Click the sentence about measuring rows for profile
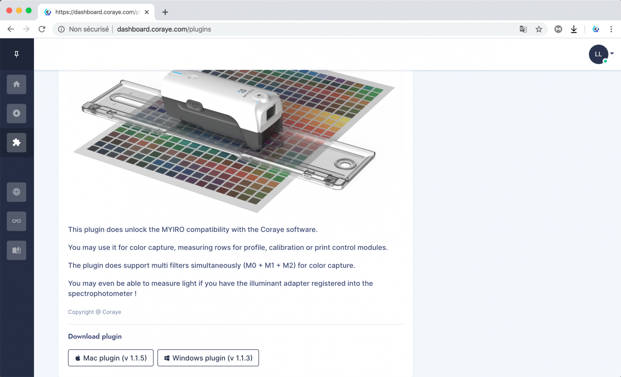This screenshot has height=377, width=621. [x=228, y=247]
